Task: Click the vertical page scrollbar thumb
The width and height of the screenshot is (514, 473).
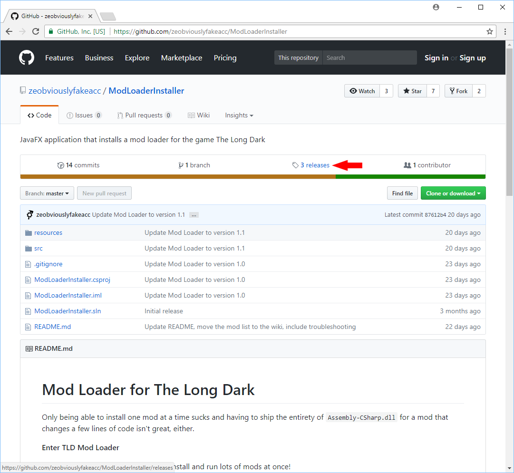Action: tap(509, 122)
